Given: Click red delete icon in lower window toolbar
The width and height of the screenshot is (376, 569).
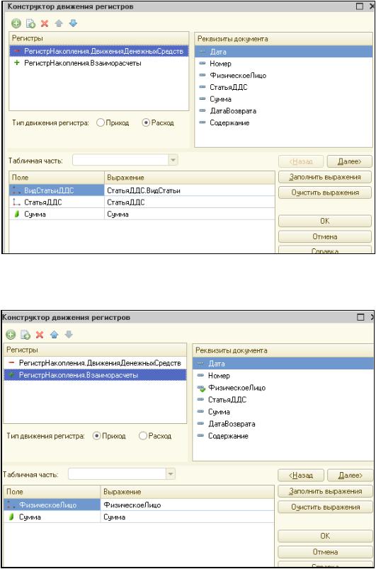Looking at the screenshot, I should coord(40,334).
